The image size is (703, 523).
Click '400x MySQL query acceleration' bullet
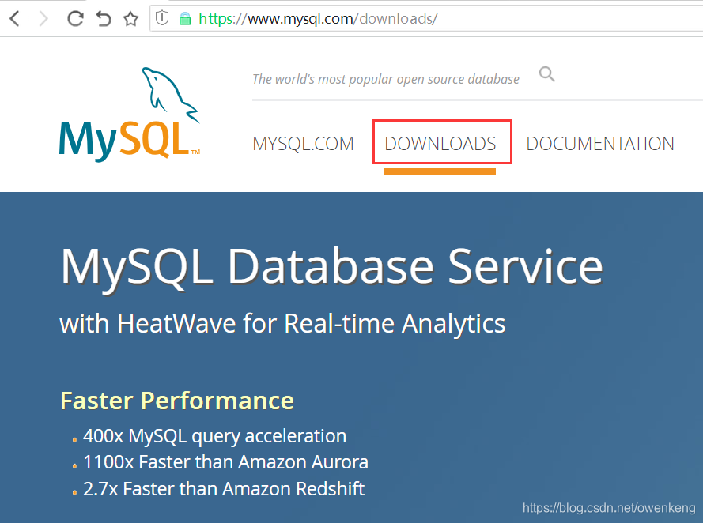tap(214, 436)
